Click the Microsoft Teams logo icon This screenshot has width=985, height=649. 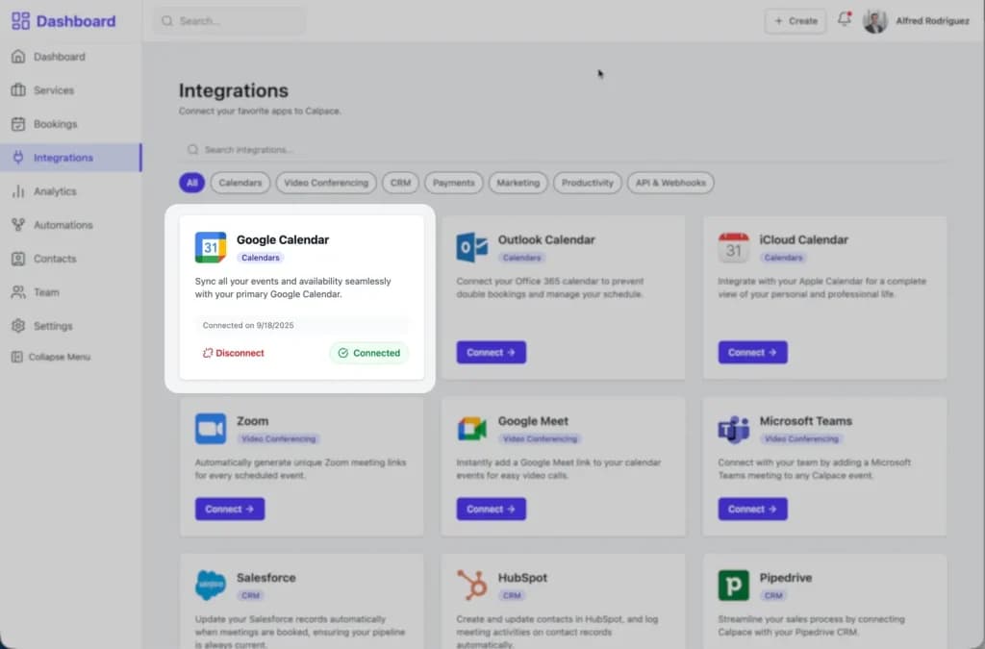tap(734, 429)
